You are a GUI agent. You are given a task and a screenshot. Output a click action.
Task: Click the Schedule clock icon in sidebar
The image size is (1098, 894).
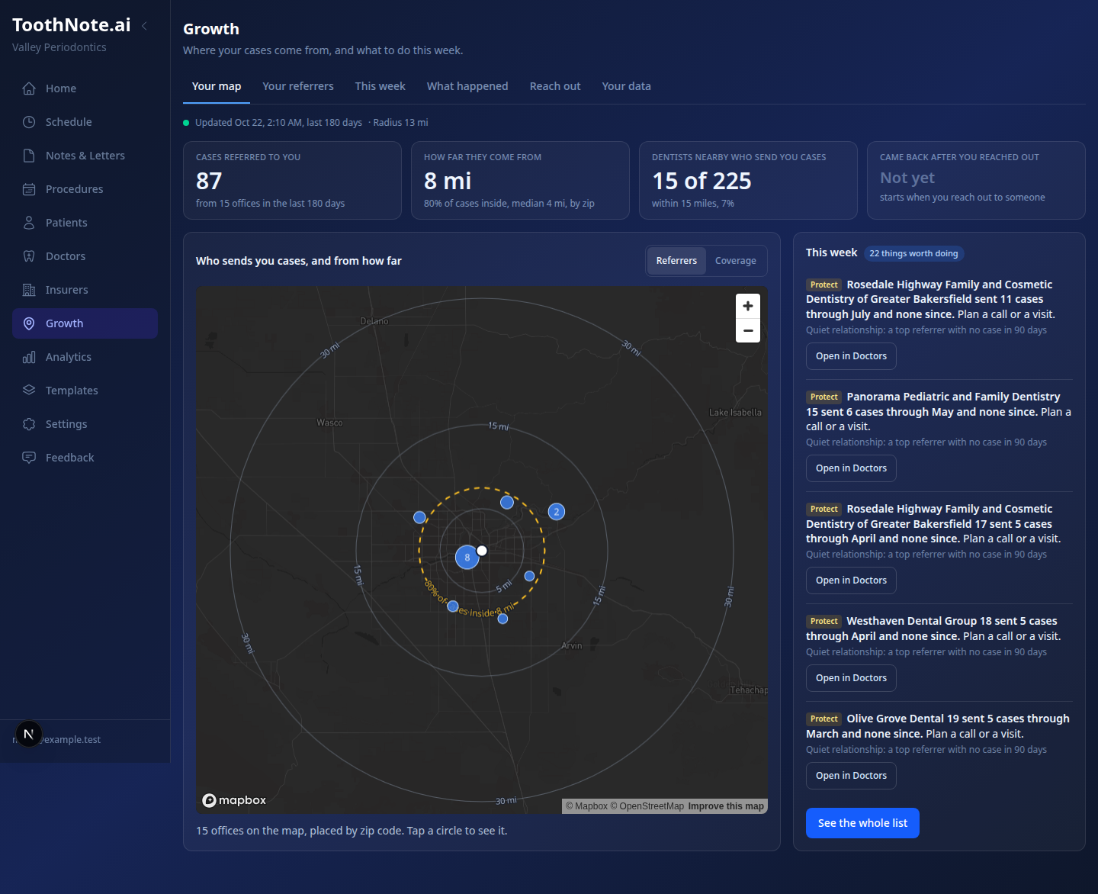(x=29, y=122)
